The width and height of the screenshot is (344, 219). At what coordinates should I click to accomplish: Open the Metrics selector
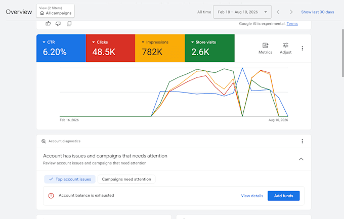[265, 48]
